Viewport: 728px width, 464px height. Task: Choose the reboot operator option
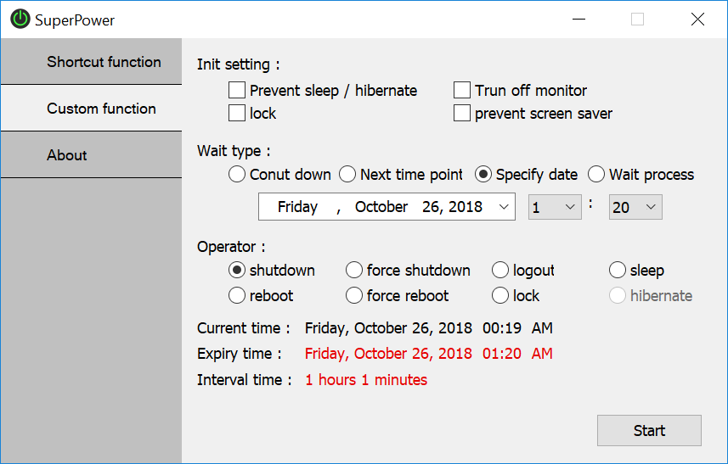[x=237, y=296]
